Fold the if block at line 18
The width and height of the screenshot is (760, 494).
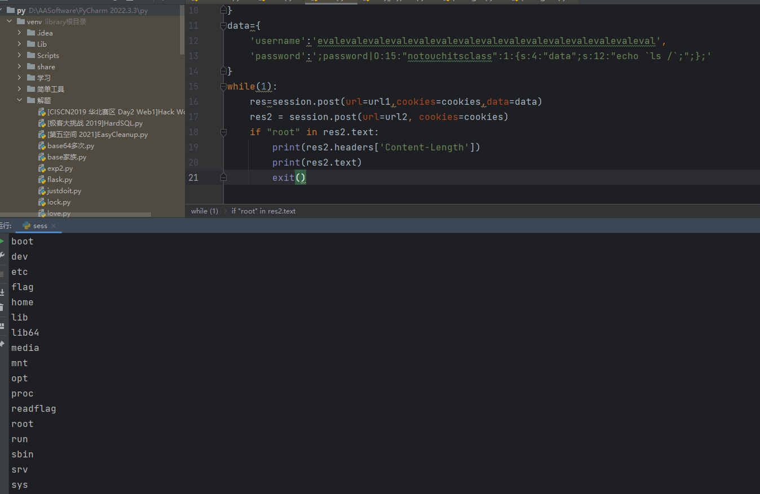pos(223,132)
